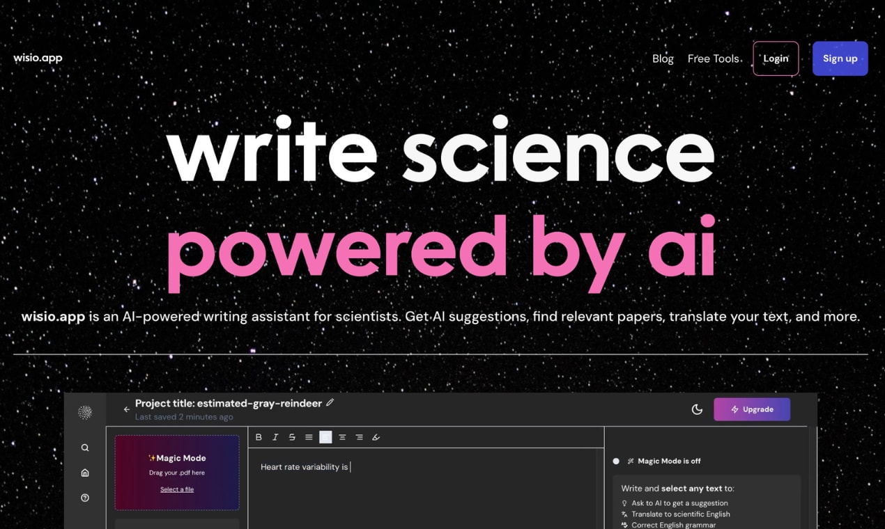Click the Login button
Image resolution: width=885 pixels, height=529 pixels.
[776, 58]
